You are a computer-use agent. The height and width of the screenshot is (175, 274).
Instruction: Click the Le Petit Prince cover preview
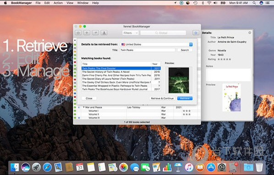pyautogui.click(x=231, y=98)
